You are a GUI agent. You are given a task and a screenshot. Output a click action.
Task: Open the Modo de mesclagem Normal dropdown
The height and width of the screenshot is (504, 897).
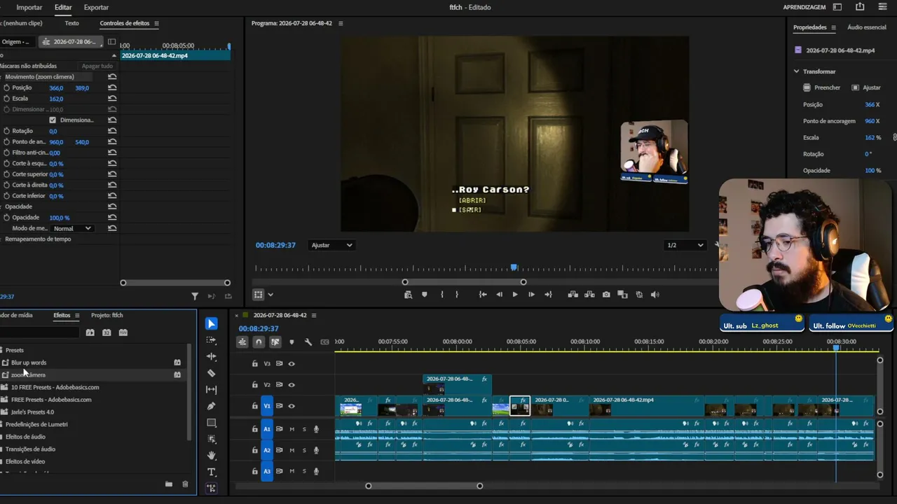coord(73,228)
